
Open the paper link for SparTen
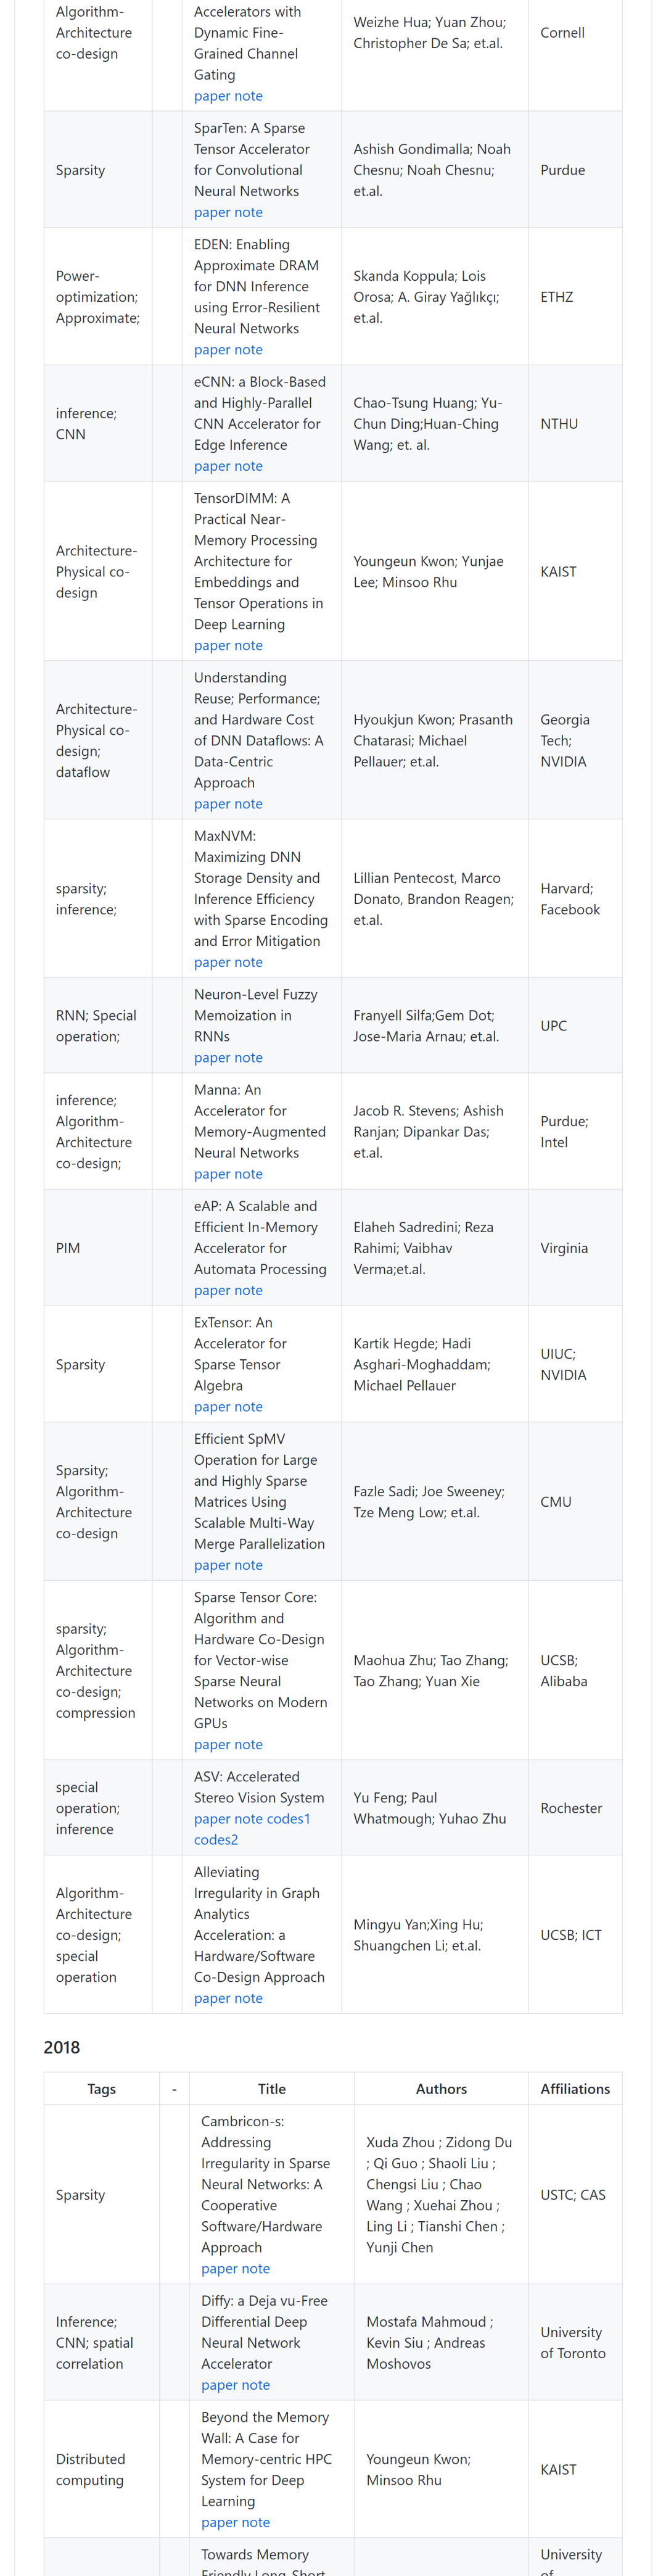[212, 212]
